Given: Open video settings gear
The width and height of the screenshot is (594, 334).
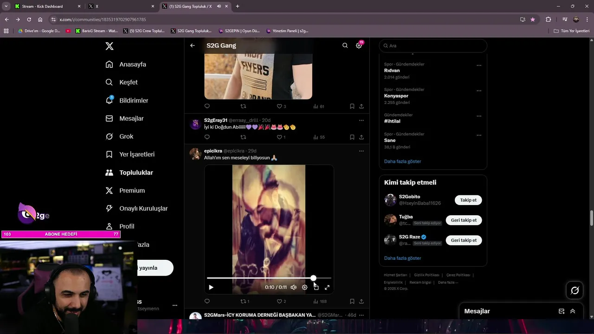Looking at the screenshot, I should 304,287.
